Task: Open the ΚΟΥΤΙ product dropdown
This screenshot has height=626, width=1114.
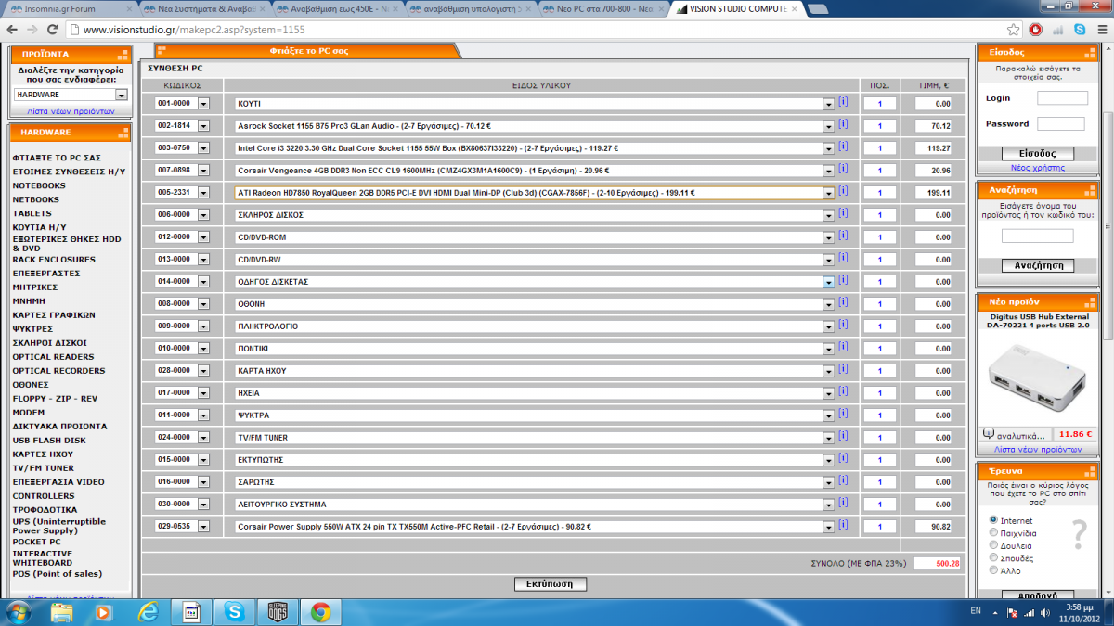Action: coord(829,103)
